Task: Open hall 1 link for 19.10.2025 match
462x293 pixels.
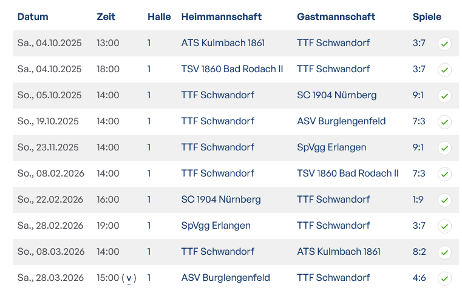Action: coord(149,121)
